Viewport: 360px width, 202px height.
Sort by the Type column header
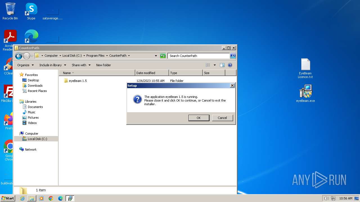(x=186, y=73)
